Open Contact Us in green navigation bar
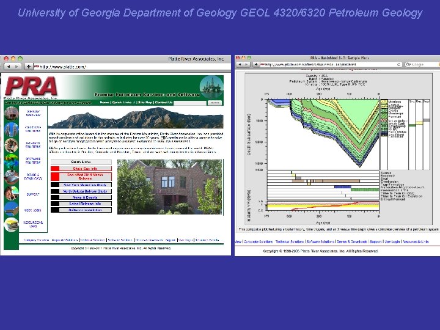 coord(164,103)
